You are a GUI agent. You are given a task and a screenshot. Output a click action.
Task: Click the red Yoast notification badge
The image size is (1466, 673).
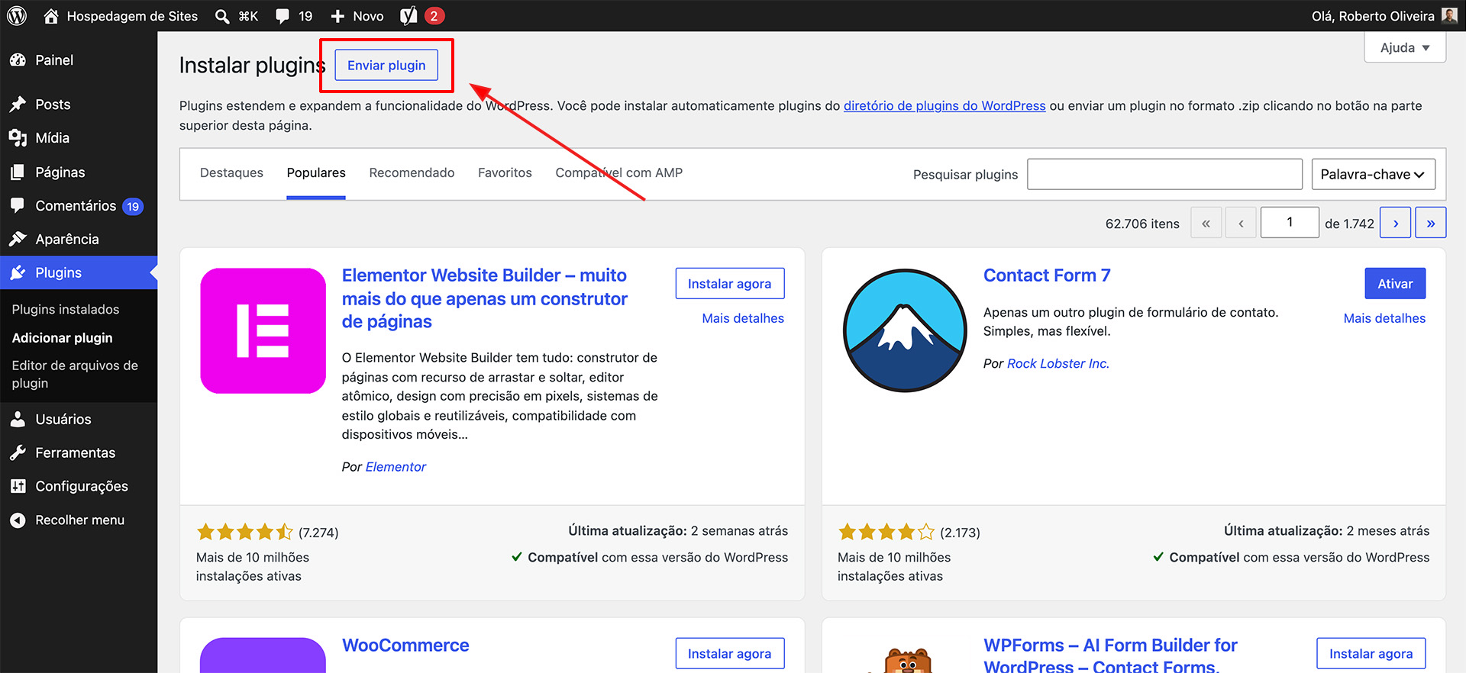pyautogui.click(x=434, y=15)
